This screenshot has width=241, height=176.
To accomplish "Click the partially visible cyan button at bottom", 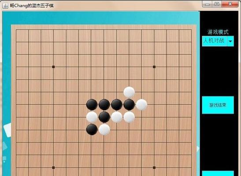I will [218, 173].
